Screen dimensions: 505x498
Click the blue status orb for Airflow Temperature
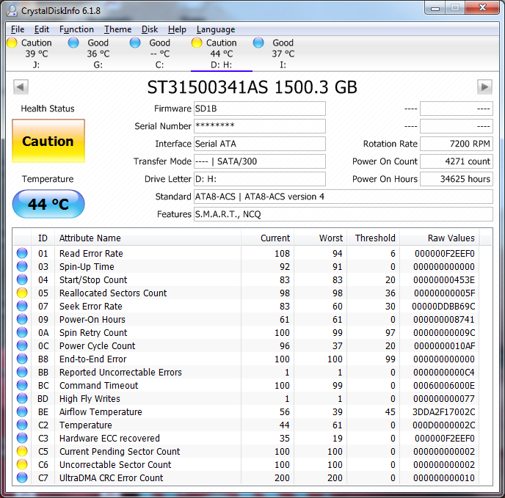tap(22, 411)
